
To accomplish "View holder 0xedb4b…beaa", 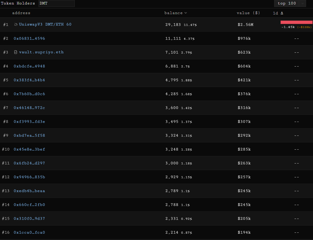I will point(29,191).
